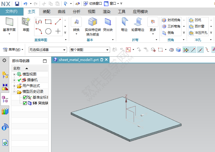Screen dimensions: 215x152
Task: Click the Chamfer (倒角) tool
Action: click(168, 33)
